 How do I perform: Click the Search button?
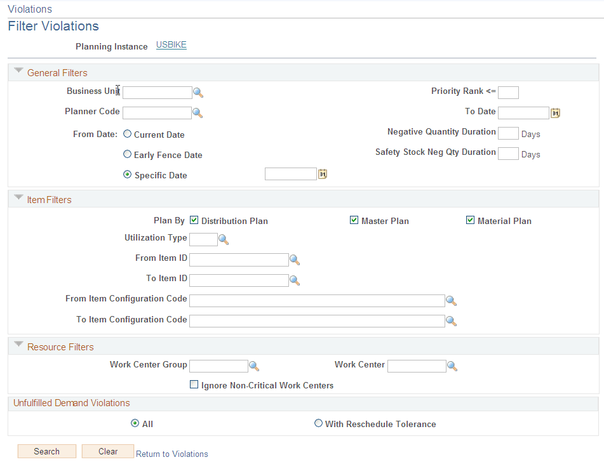click(x=46, y=451)
